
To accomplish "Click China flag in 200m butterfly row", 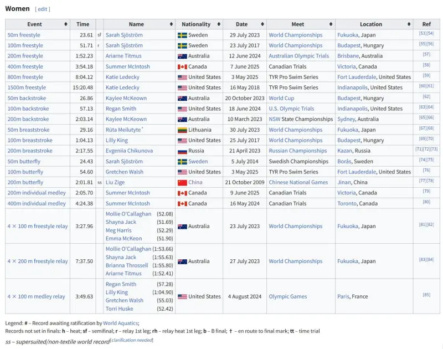I will coord(182,183).
